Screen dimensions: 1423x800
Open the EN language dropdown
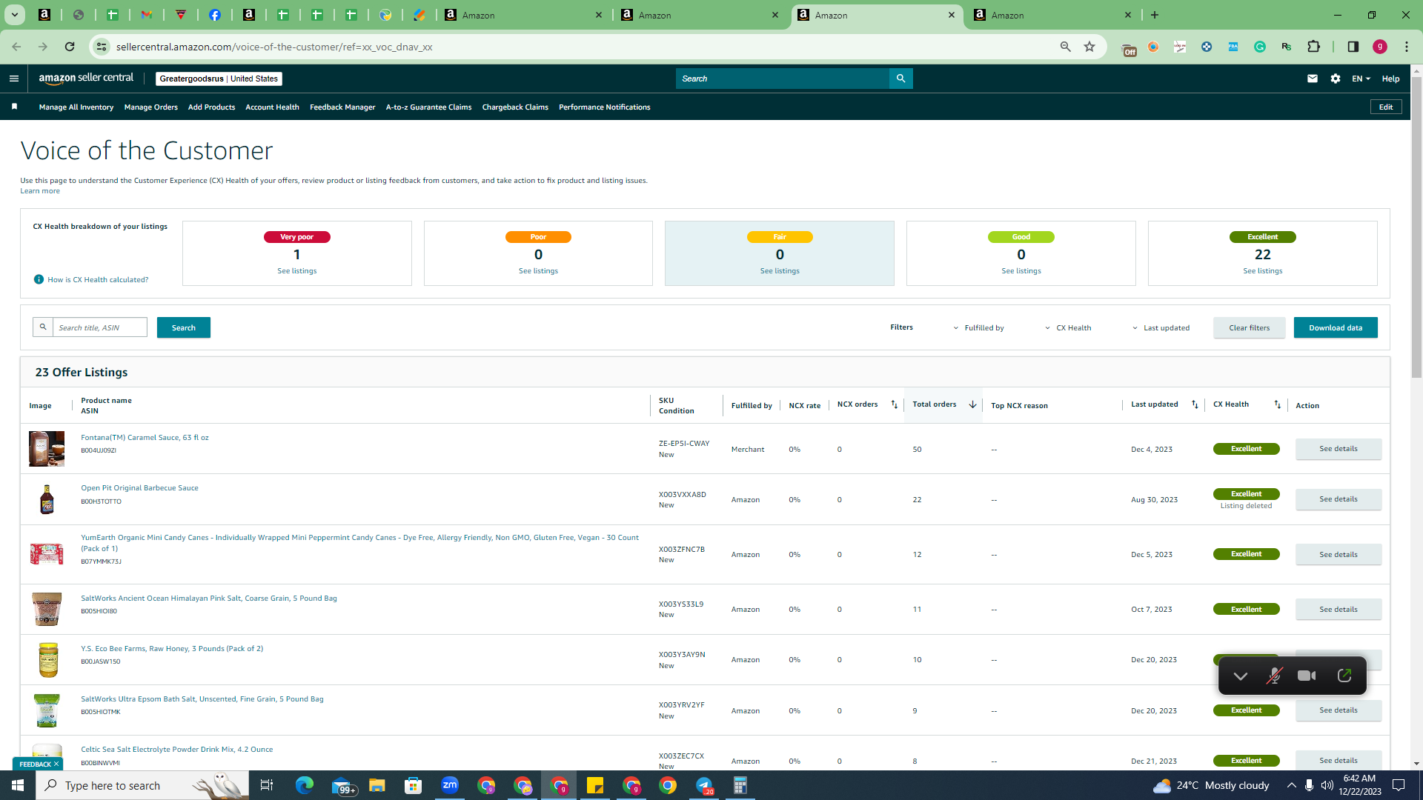(1361, 79)
